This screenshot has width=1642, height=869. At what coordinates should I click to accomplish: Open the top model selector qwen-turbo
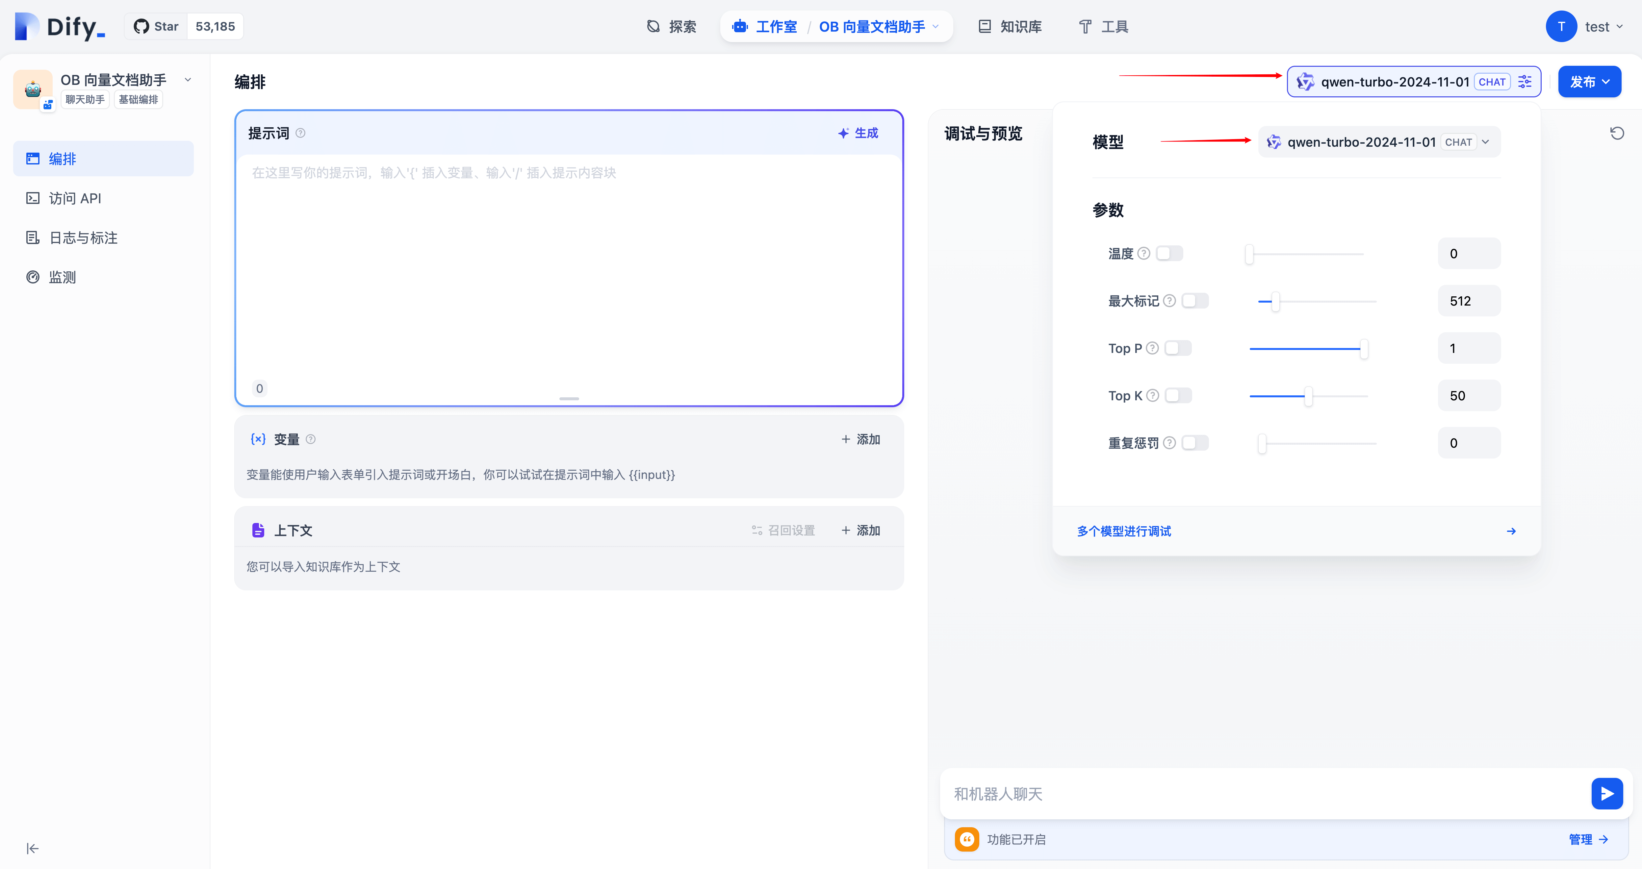(1414, 82)
